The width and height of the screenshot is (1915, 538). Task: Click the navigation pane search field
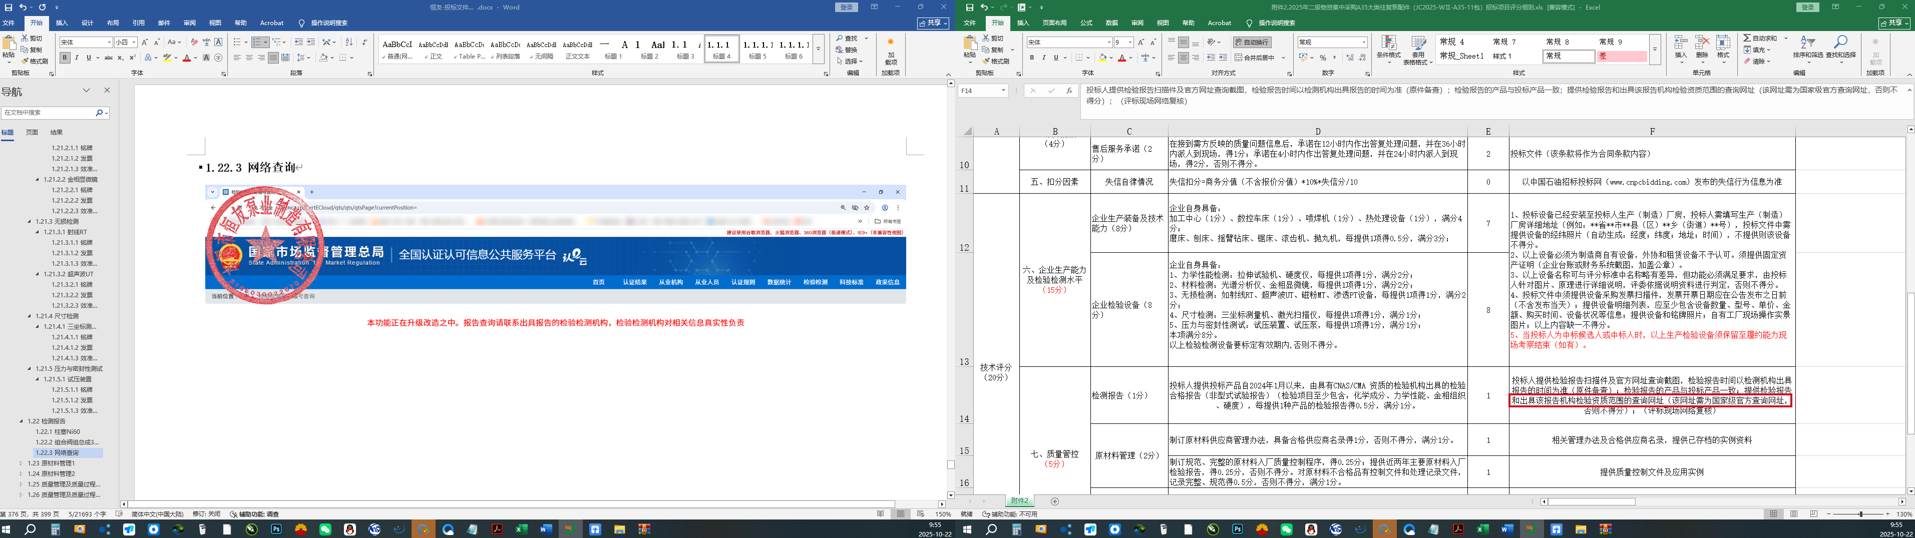coord(49,113)
